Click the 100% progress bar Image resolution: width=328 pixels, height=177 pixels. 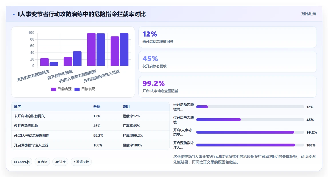click(x=250, y=145)
